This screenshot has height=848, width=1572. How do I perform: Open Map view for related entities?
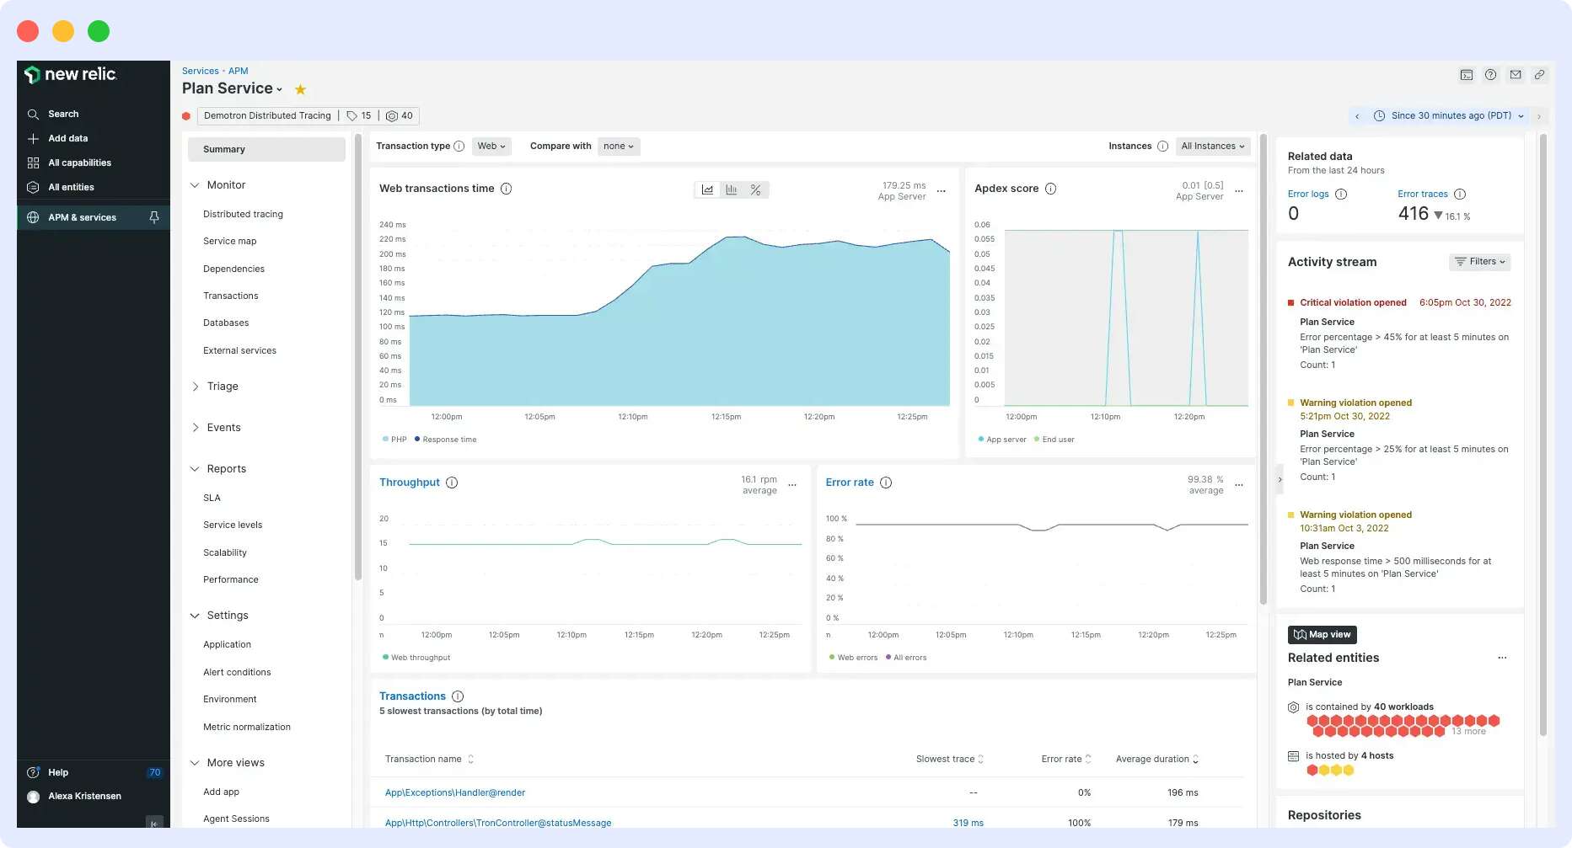1322,634
